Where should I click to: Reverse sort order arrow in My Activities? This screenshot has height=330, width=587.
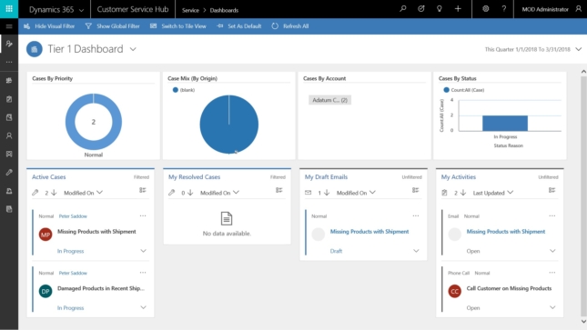click(x=463, y=193)
